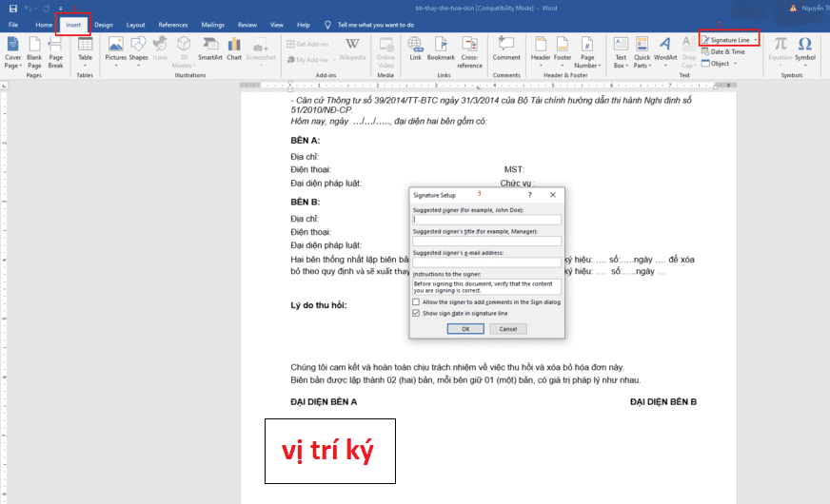This screenshot has height=504, width=830.
Task: Switch to the Review tab
Action: click(247, 25)
